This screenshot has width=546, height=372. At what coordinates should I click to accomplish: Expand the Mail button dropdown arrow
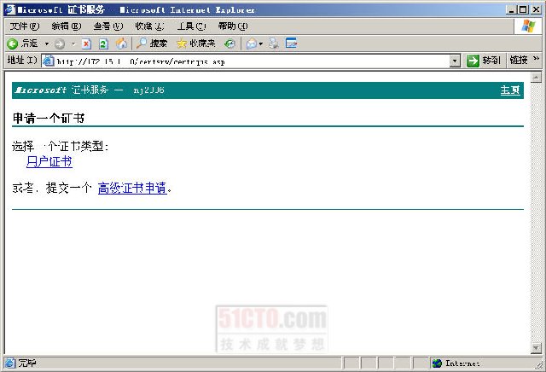[259, 44]
